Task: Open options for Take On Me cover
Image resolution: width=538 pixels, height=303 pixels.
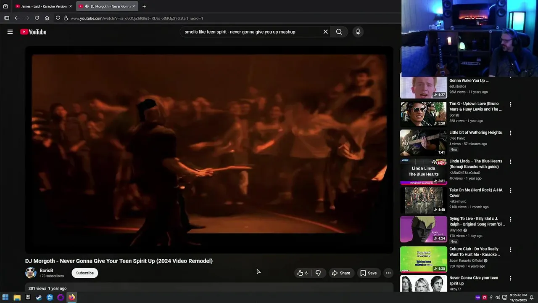Action: [x=511, y=191]
